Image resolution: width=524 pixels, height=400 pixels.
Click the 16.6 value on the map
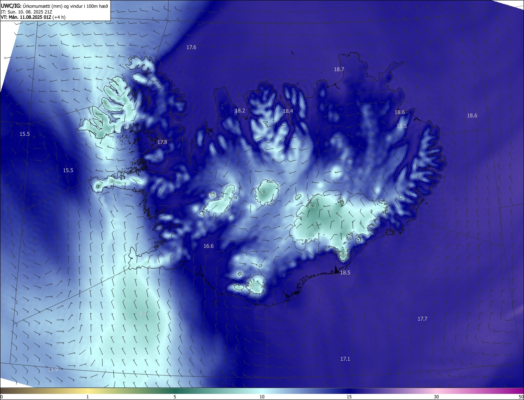[x=208, y=246]
